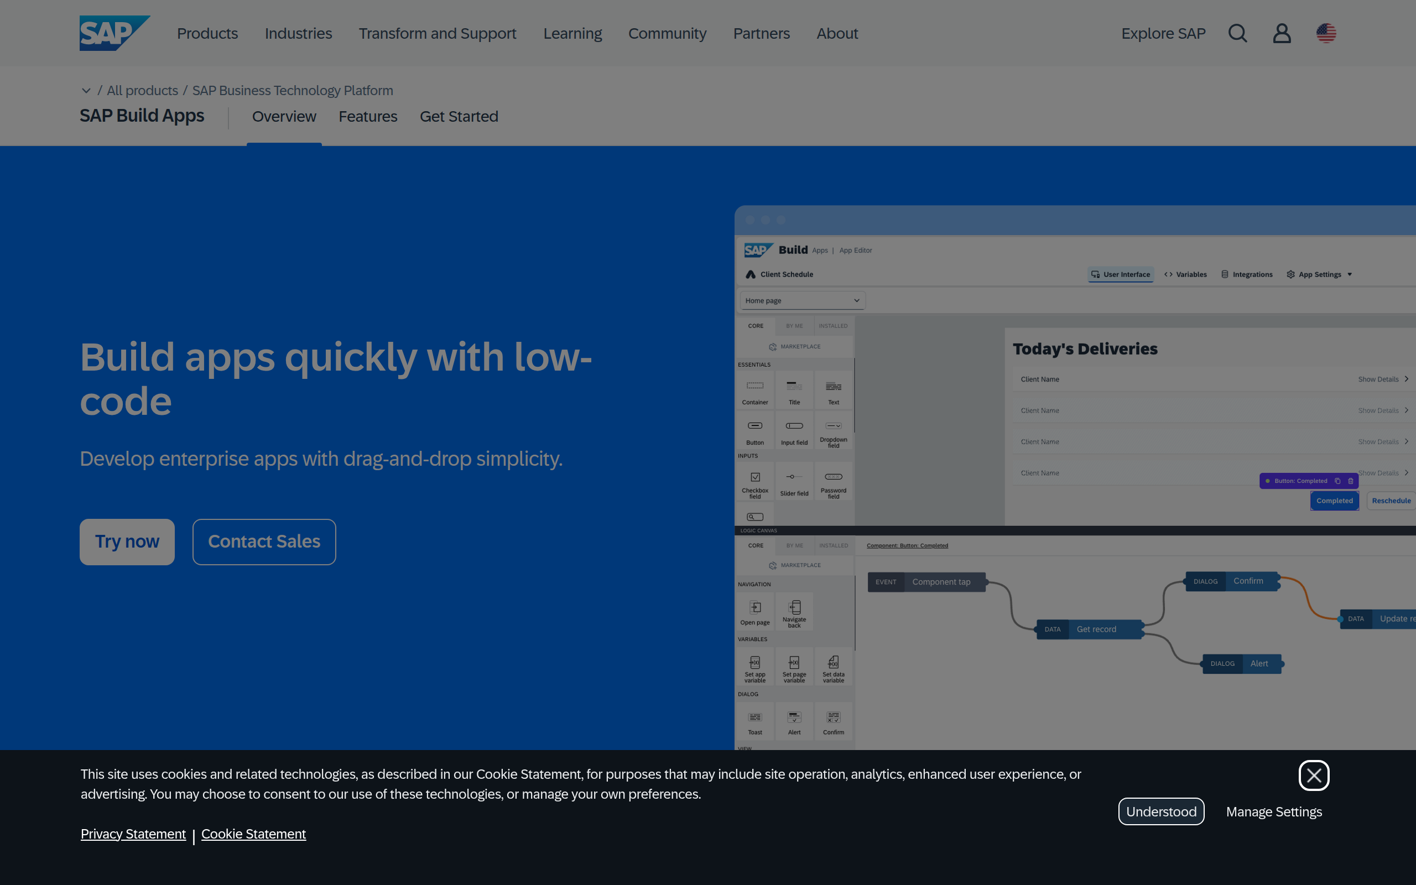The width and height of the screenshot is (1416, 885).
Task: Open the Products menu
Action: 207,33
